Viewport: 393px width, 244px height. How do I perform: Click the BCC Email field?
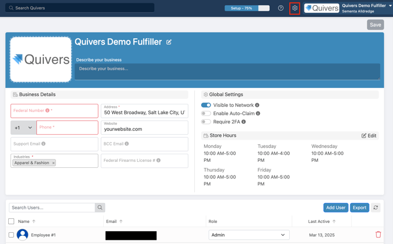(144, 144)
